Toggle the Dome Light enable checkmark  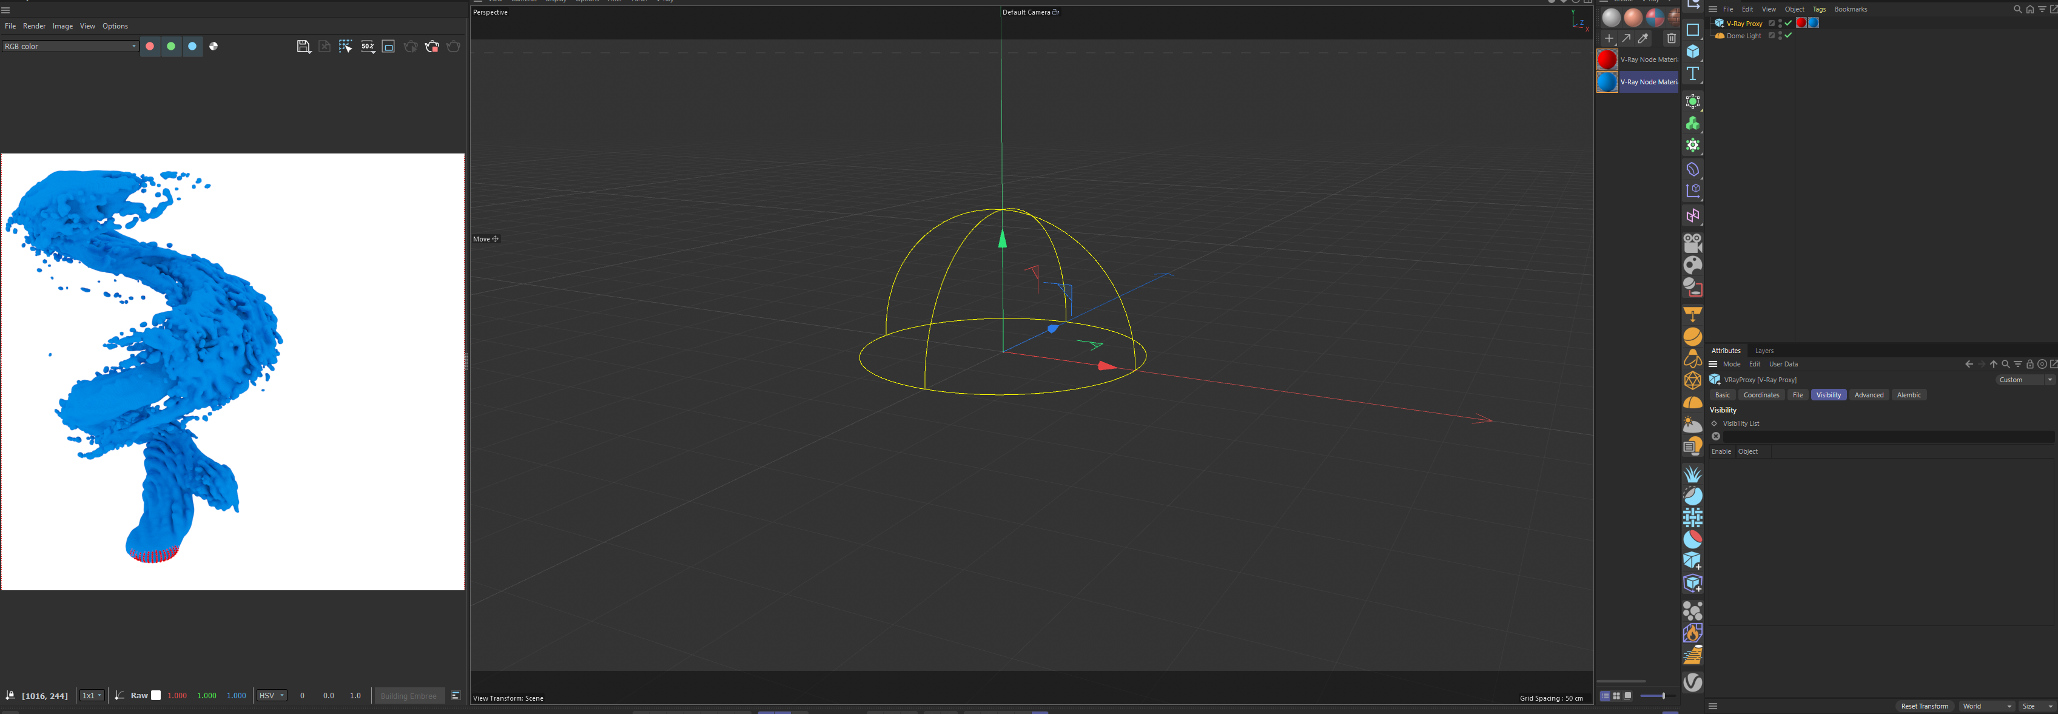[1789, 36]
